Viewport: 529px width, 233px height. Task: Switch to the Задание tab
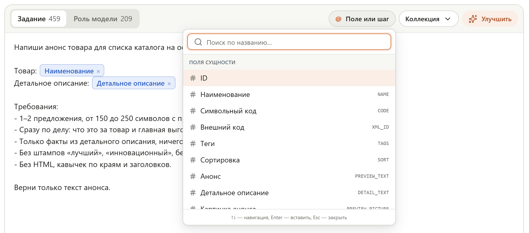39,19
